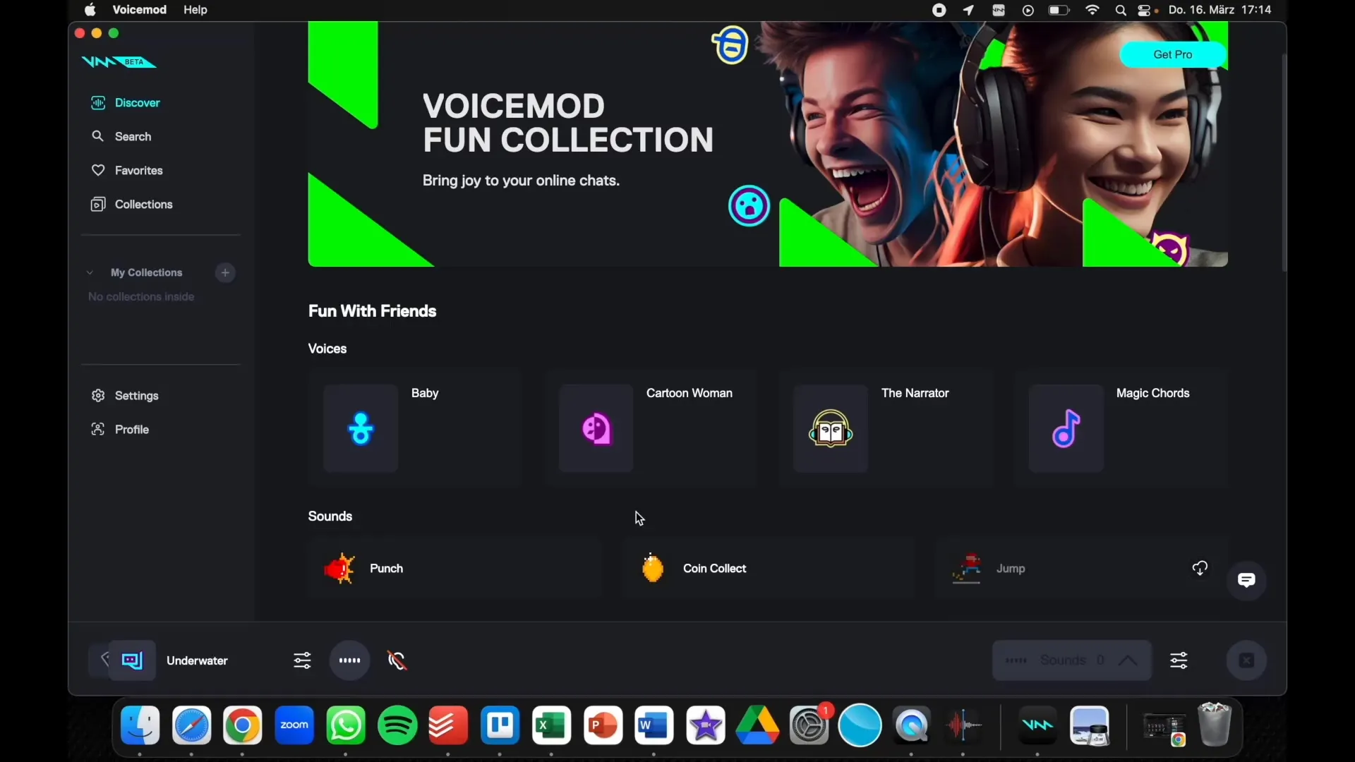Click the Underwater active voice icon
1355x762 pixels.
point(131,660)
